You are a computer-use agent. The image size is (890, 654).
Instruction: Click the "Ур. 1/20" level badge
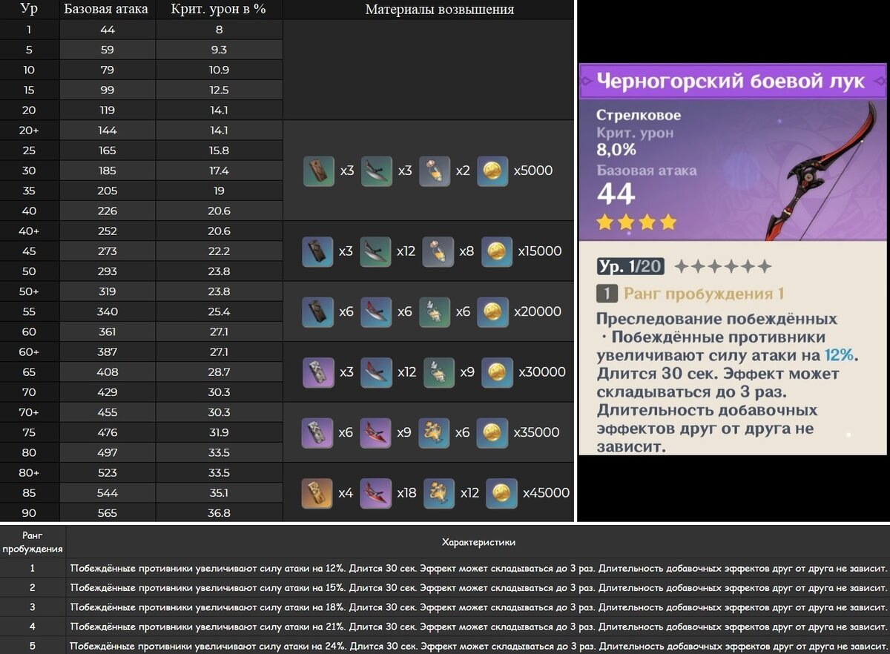(x=630, y=267)
